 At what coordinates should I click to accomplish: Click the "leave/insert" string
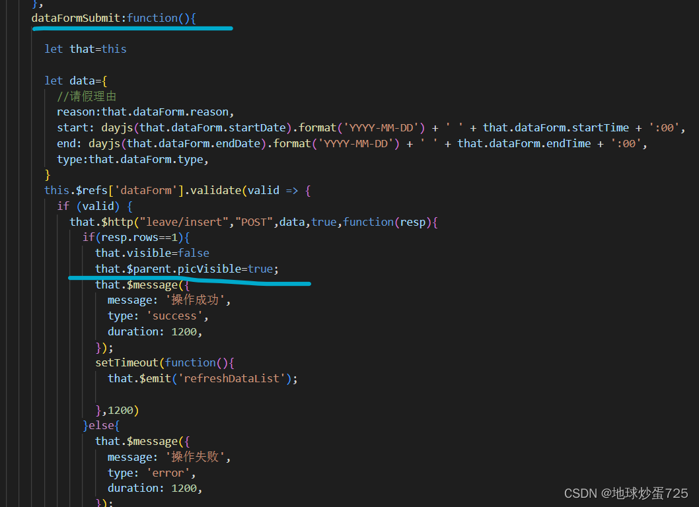(x=184, y=222)
